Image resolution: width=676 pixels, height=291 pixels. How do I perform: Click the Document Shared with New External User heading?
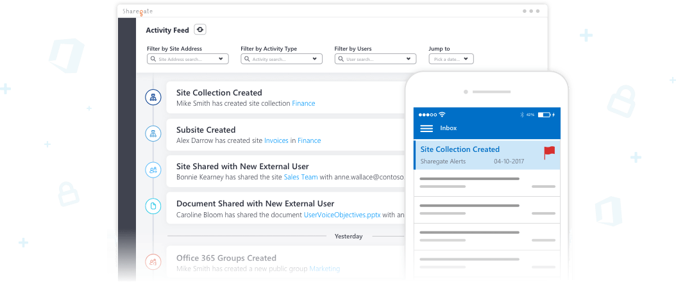coord(255,203)
